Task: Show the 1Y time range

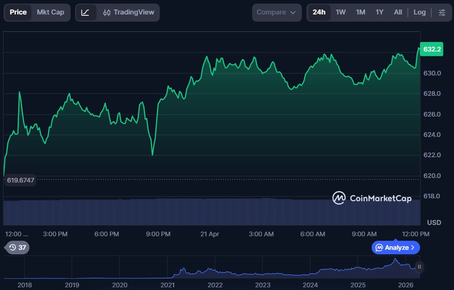Action: click(379, 12)
